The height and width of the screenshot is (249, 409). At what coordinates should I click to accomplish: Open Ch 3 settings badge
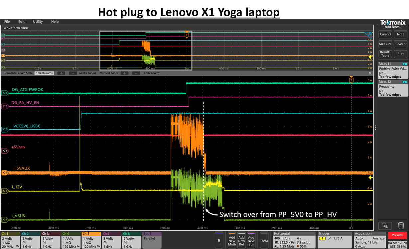[51, 240]
